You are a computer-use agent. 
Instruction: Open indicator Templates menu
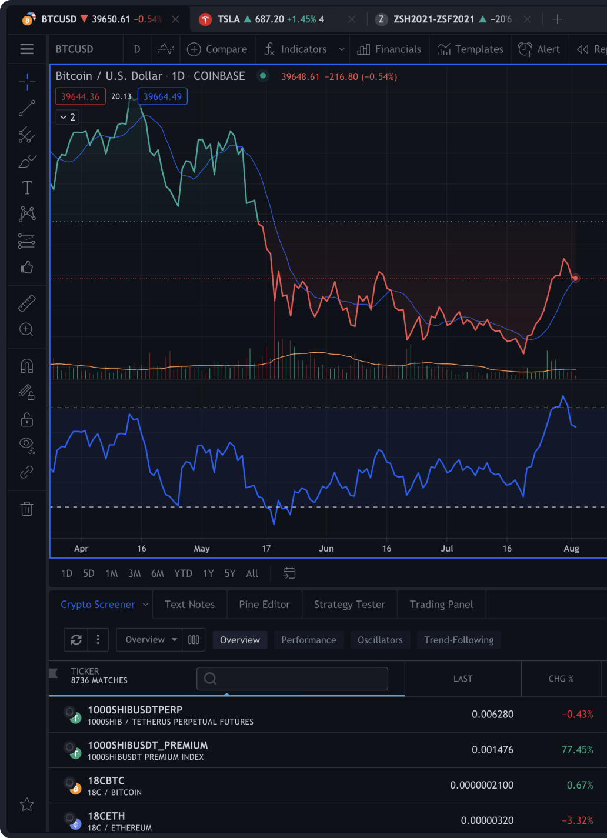click(x=471, y=49)
